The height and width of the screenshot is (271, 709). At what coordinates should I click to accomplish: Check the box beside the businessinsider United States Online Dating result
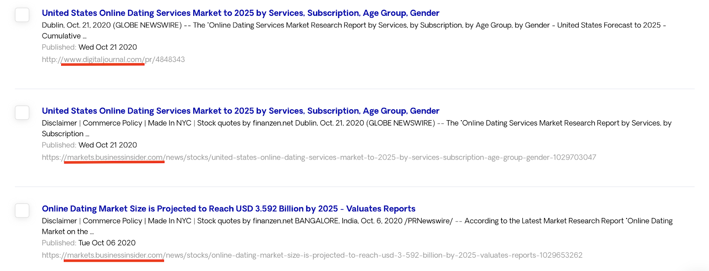pyautogui.click(x=22, y=112)
